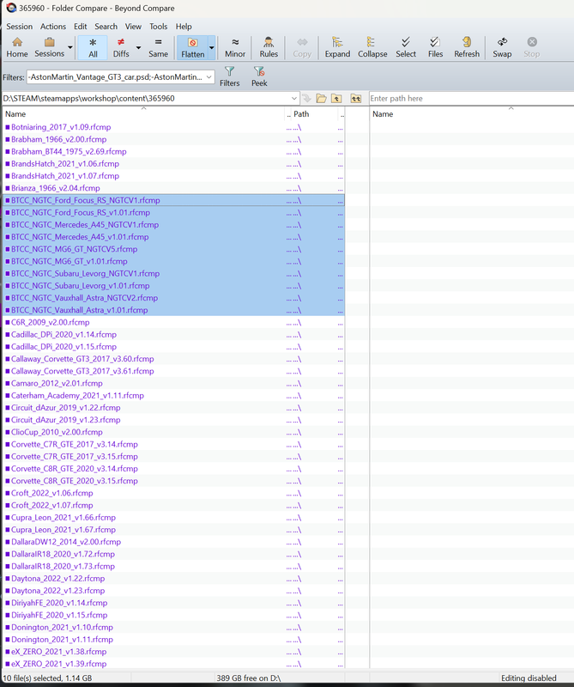Screen dimensions: 574x687
Task: Click the Files toolbar icon
Action: pyautogui.click(x=435, y=47)
